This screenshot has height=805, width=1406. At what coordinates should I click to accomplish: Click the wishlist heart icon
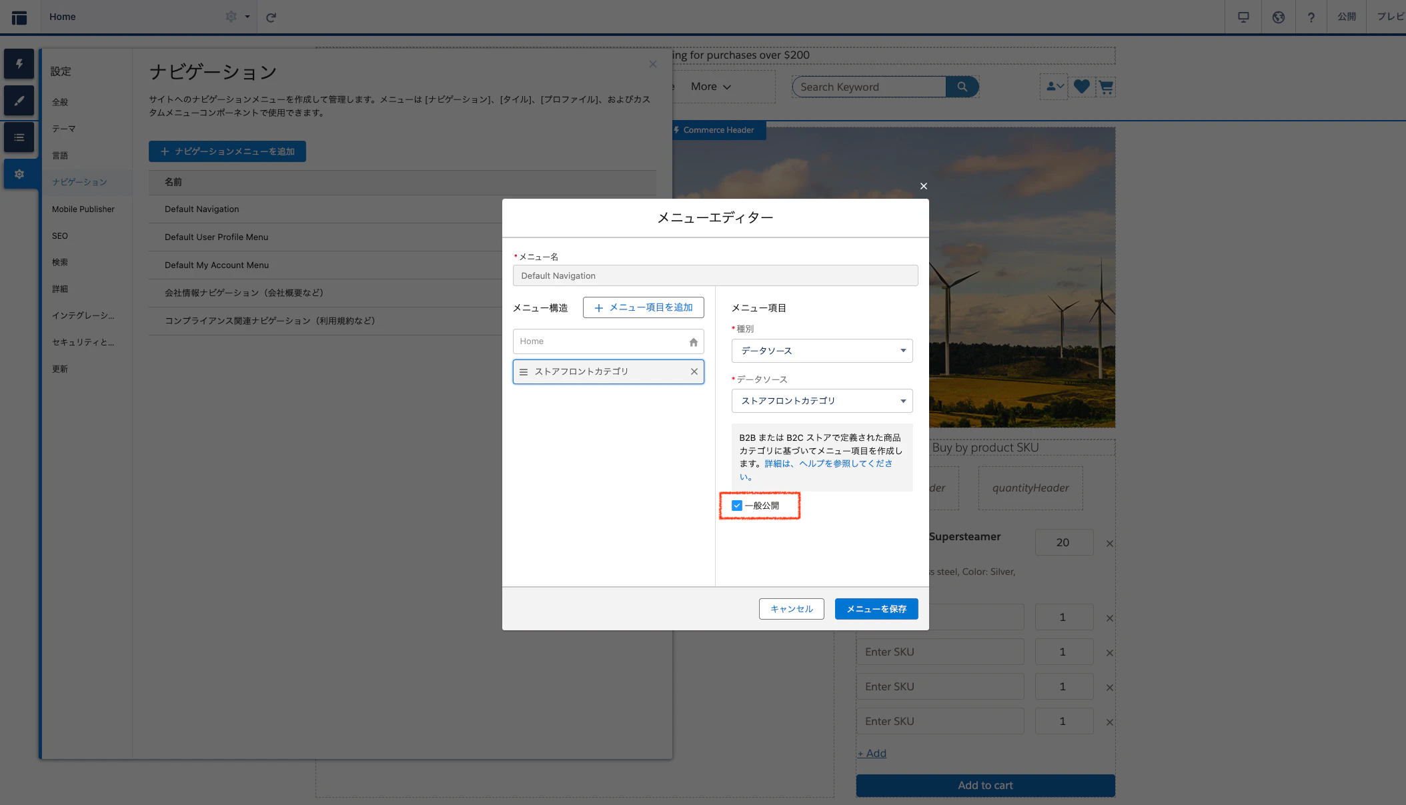pyautogui.click(x=1082, y=87)
